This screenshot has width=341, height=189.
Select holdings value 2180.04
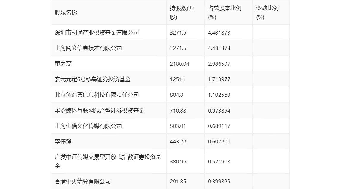pos(179,64)
